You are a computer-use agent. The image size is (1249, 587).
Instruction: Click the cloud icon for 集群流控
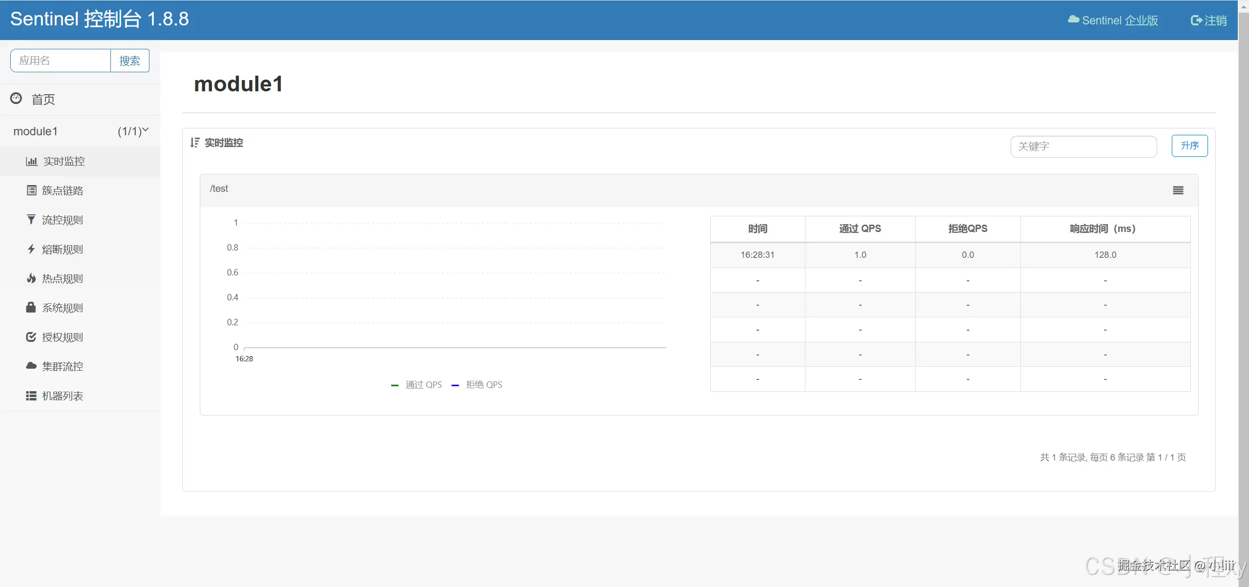pos(31,366)
